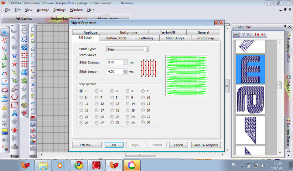Decrease Stitch Length with down arrow
Viewport: 293px width, 171px height.
125,73
